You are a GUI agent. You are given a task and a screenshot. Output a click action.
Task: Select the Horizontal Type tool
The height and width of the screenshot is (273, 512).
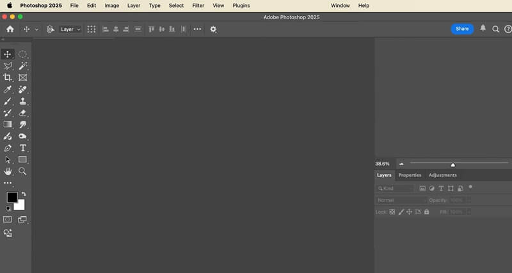tap(22, 148)
